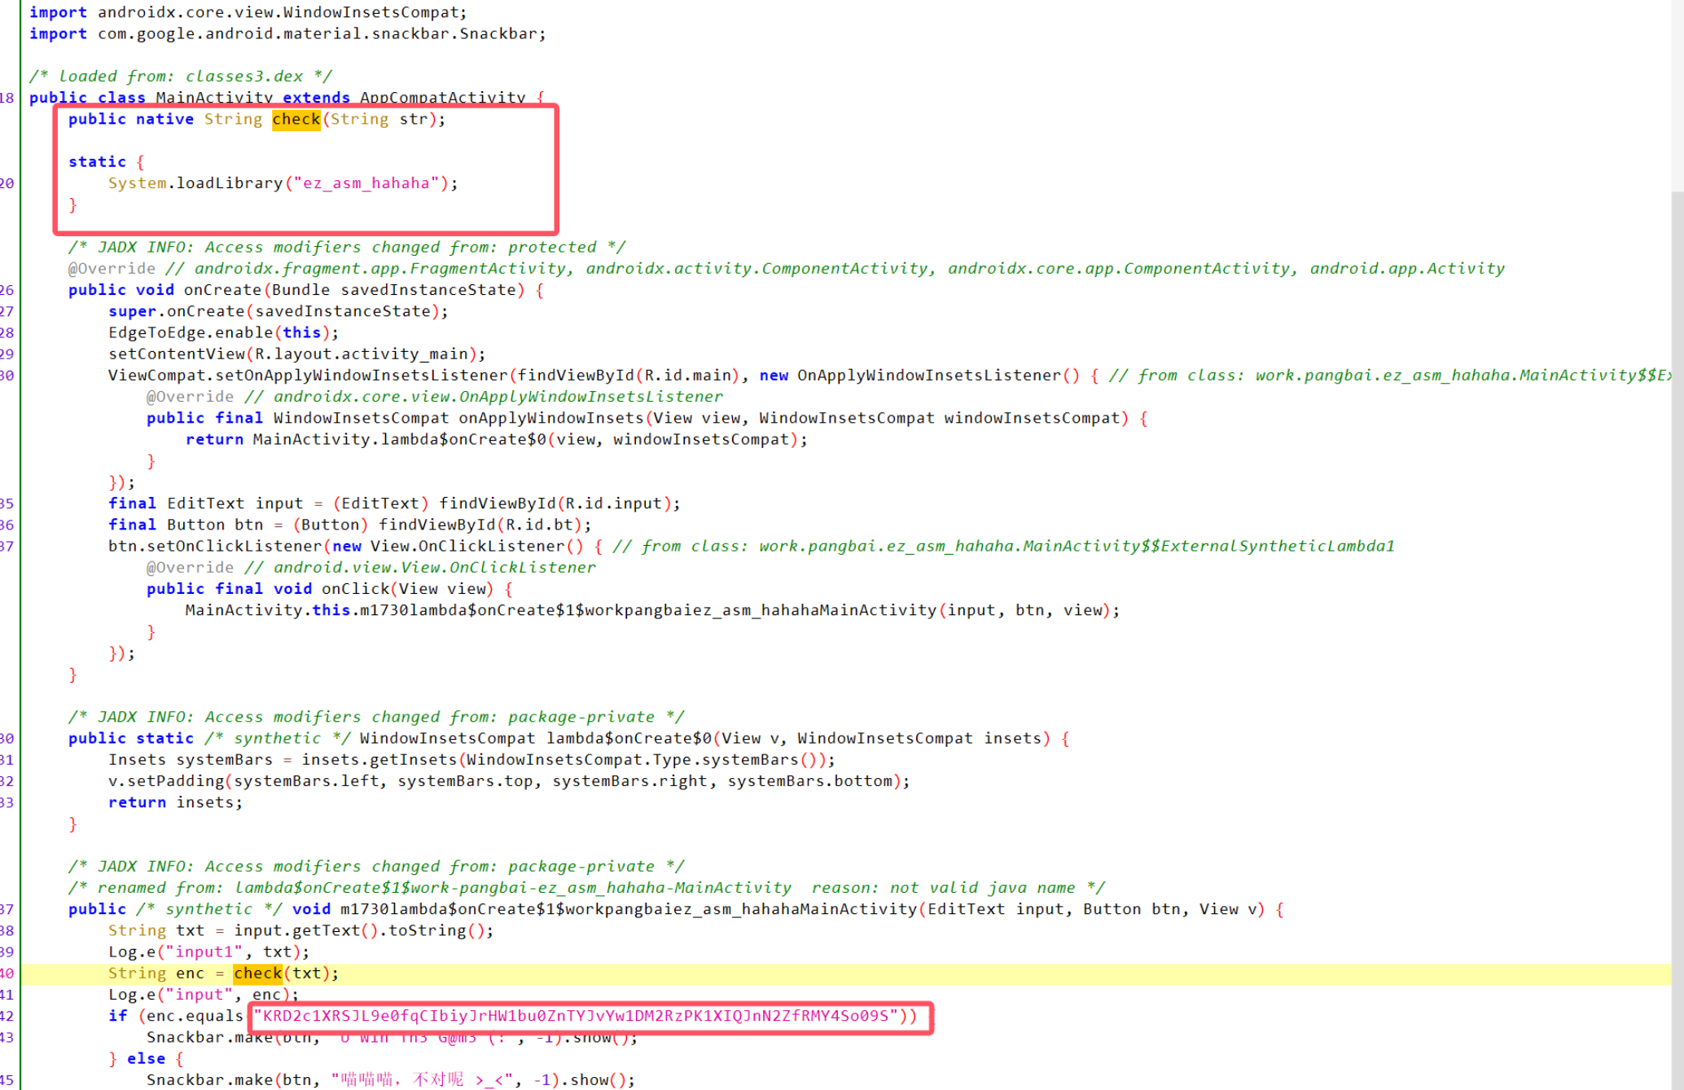Click EdgeToEdge.enable statement

pos(191,332)
